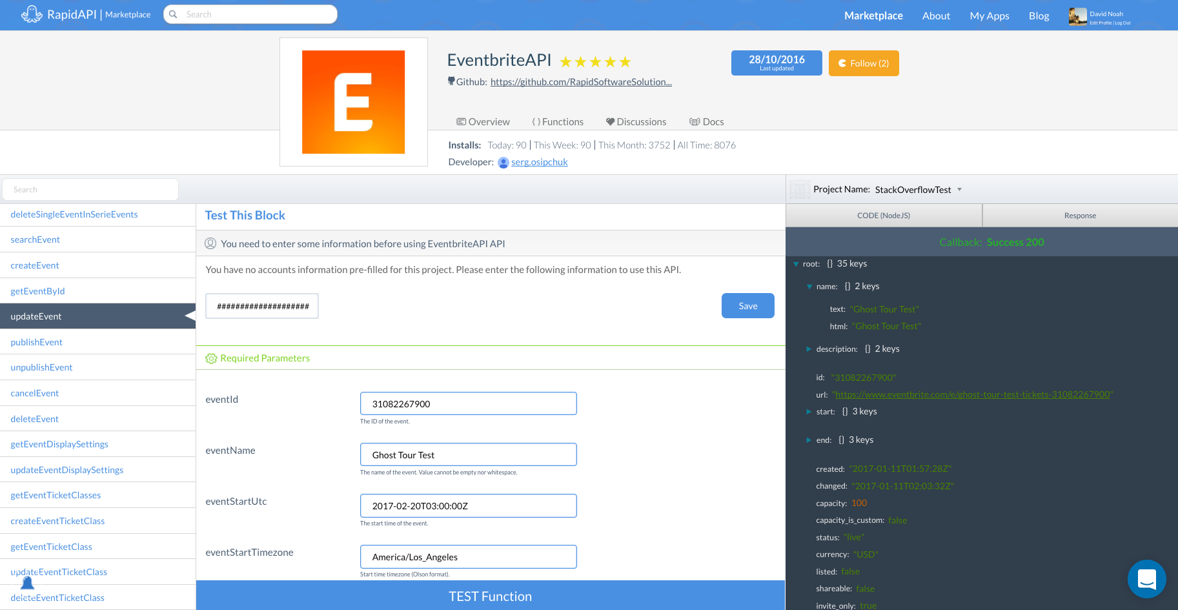
Task: Select deleteEvent in the function list
Action: (x=97, y=419)
